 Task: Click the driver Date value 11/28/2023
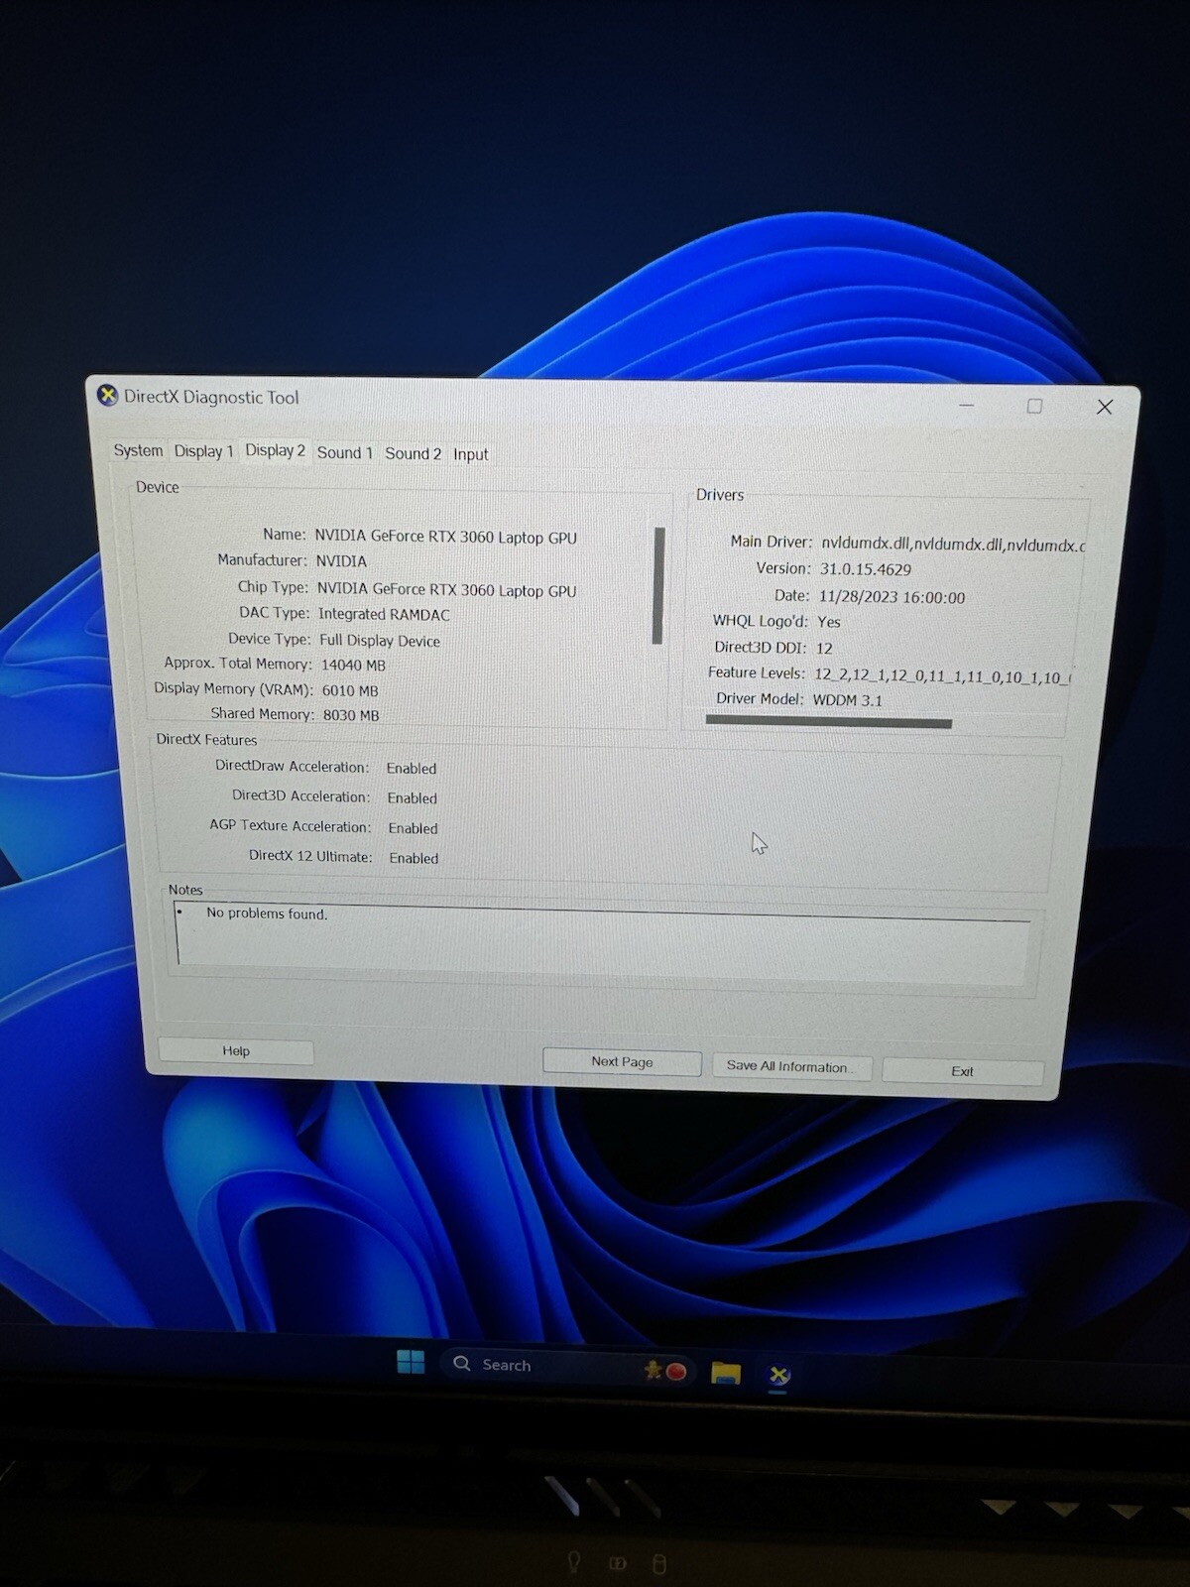pos(892,597)
